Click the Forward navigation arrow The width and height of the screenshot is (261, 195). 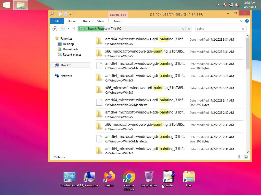(x=62, y=29)
